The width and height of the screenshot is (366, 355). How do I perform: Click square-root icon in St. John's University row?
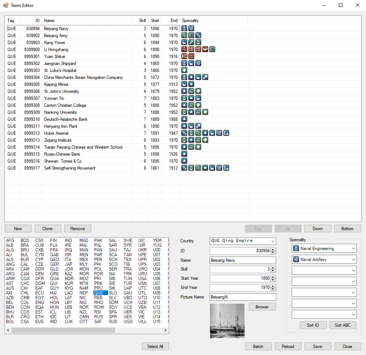(x=191, y=91)
